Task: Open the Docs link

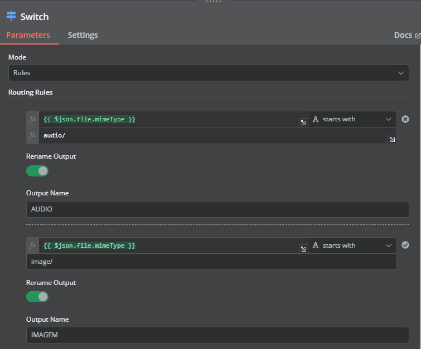Action: (x=407, y=35)
